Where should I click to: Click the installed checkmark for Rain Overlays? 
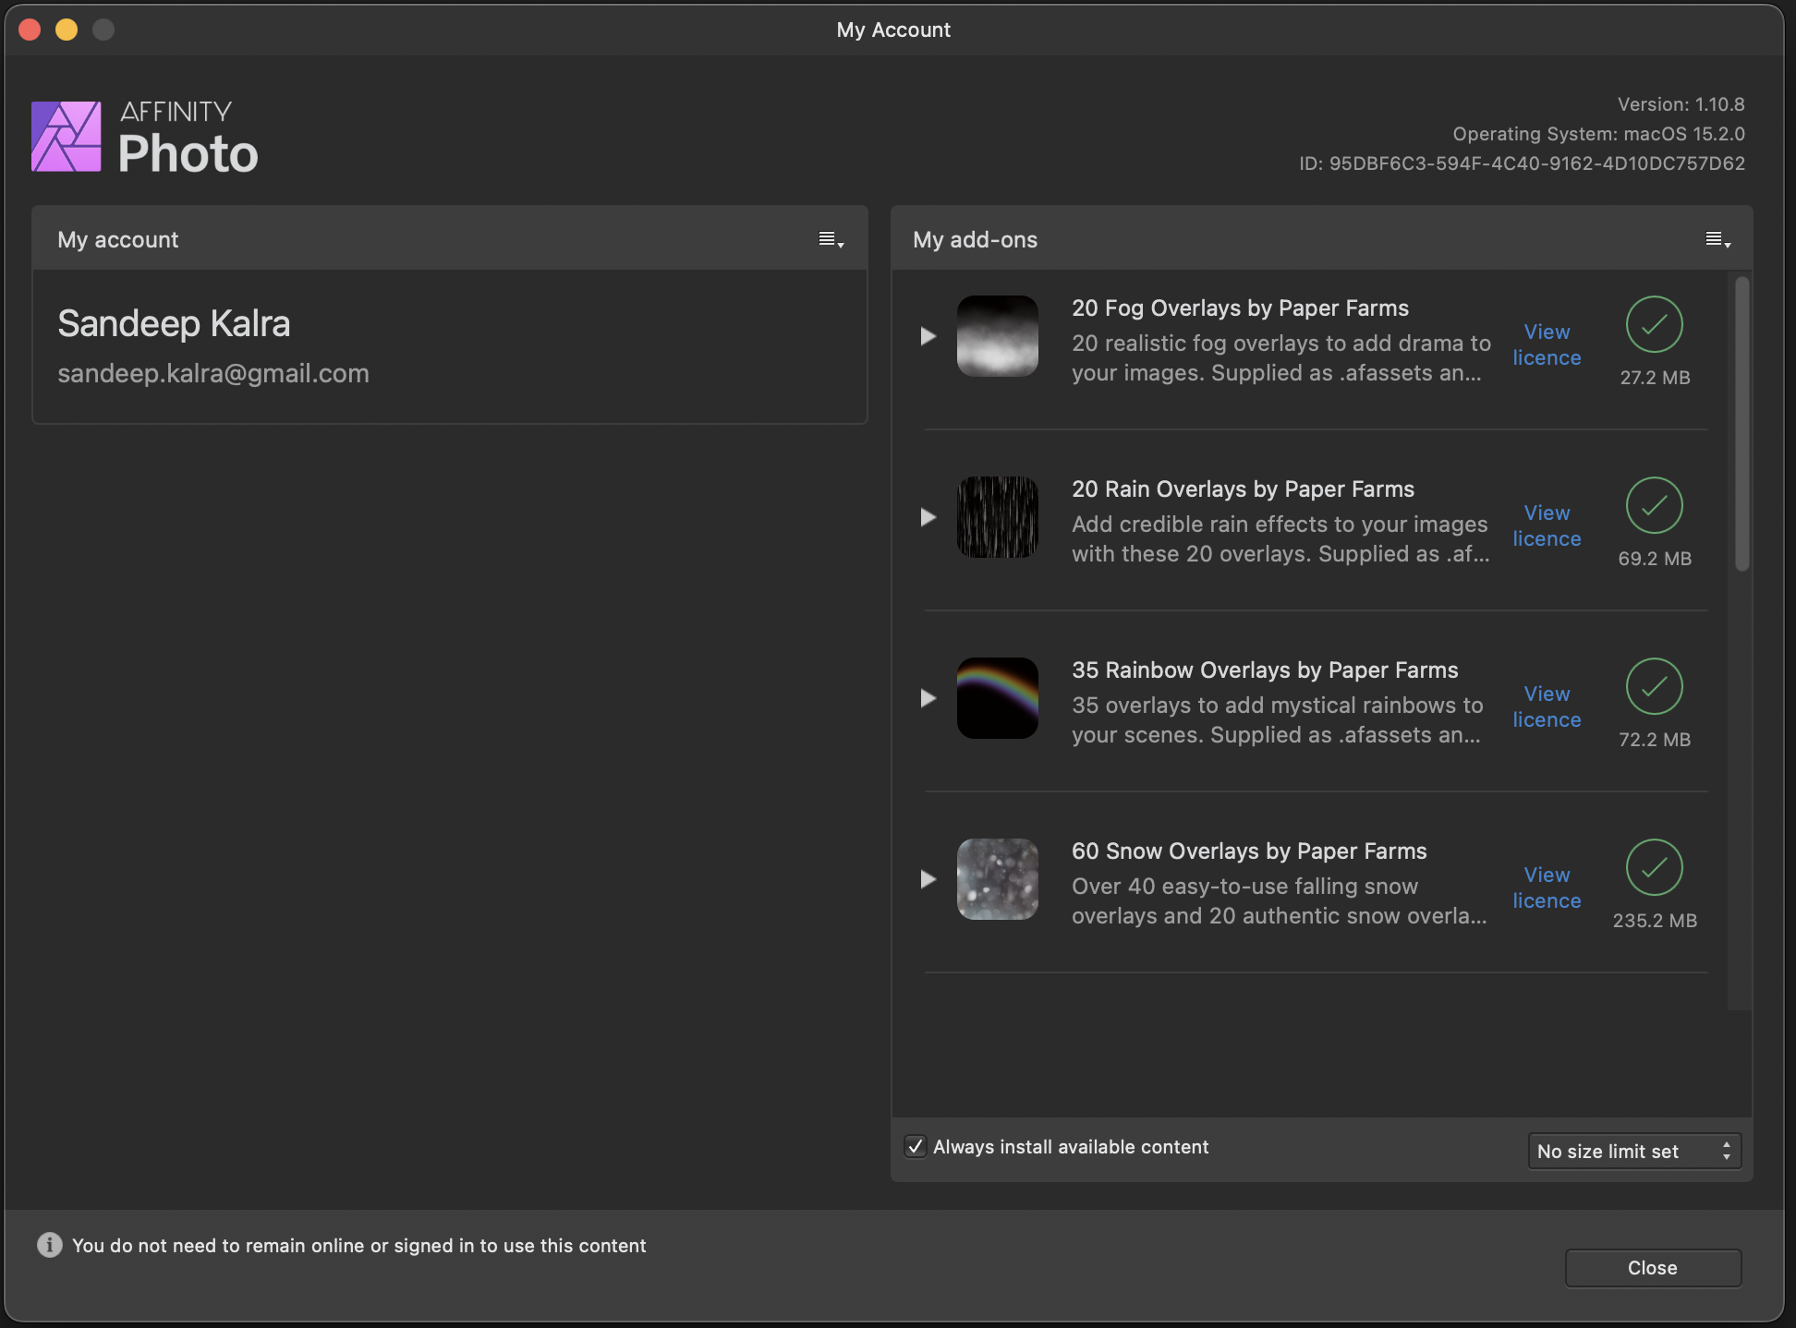pyautogui.click(x=1654, y=505)
